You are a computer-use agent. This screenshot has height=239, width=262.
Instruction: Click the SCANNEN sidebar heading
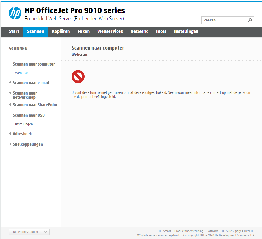click(x=18, y=49)
